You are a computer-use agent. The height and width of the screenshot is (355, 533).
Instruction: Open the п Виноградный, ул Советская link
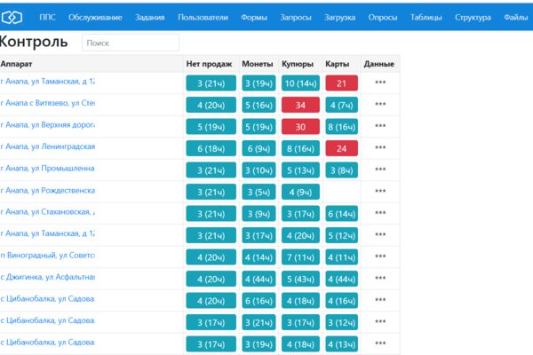[48, 256]
